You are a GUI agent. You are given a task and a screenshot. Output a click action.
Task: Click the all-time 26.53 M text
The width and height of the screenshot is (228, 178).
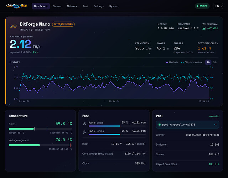pos(206,53)
